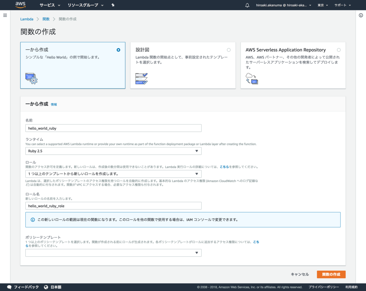The image size is (366, 291).
Task: Click the キャンセル button
Action: pos(300,274)
